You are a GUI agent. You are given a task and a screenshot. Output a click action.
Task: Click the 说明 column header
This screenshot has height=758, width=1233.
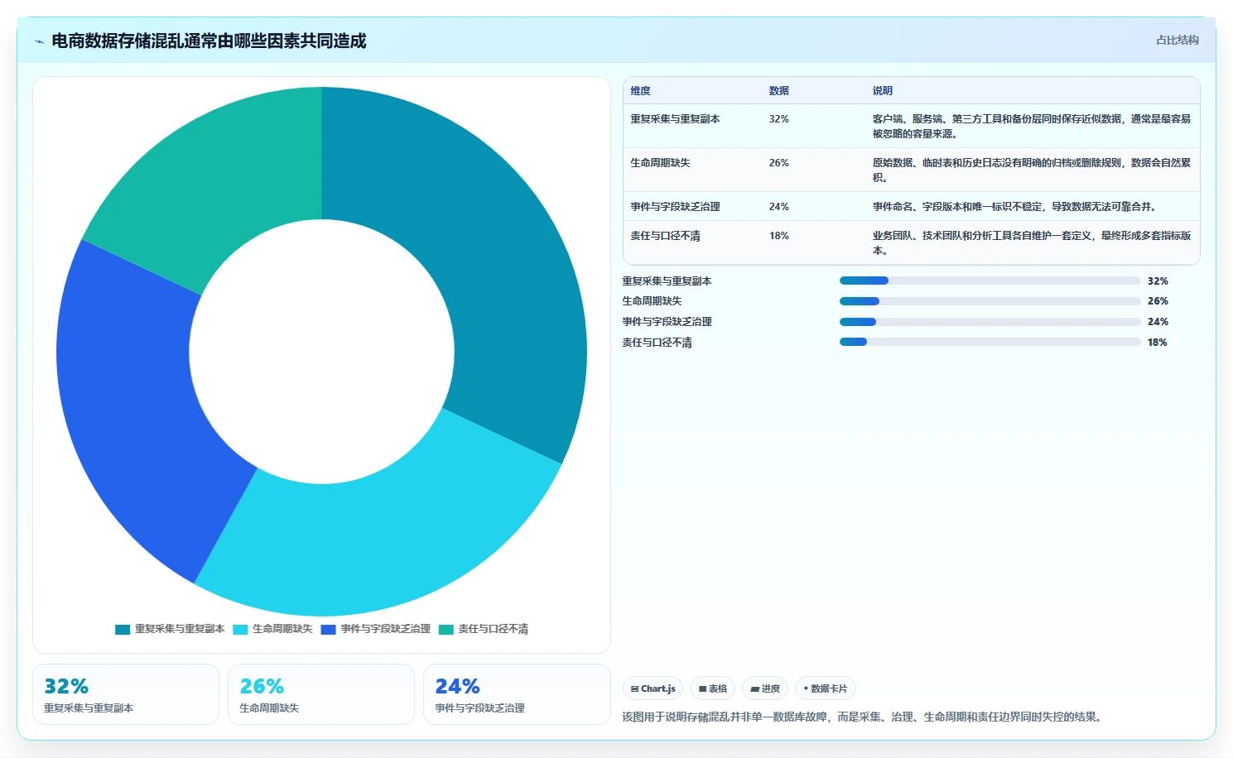[882, 91]
